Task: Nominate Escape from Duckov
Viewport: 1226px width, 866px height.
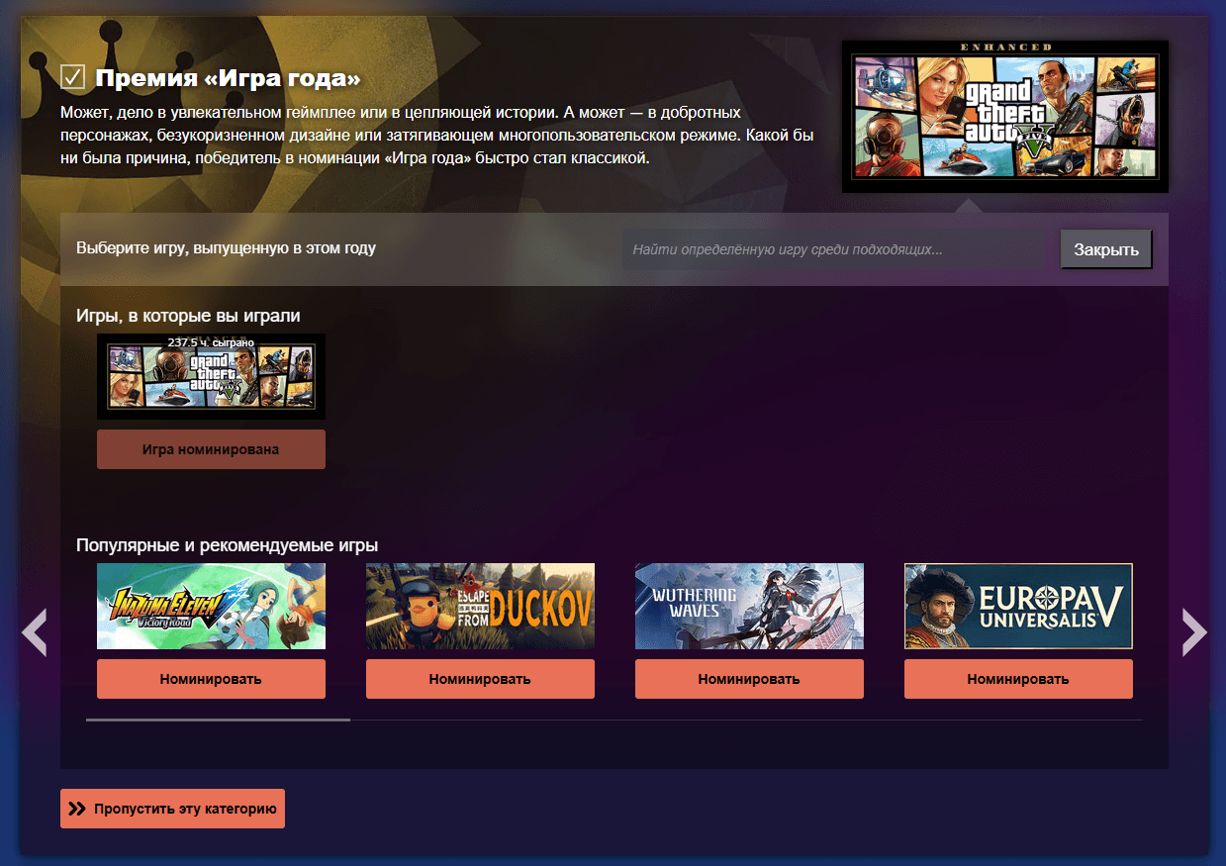Action: (480, 679)
